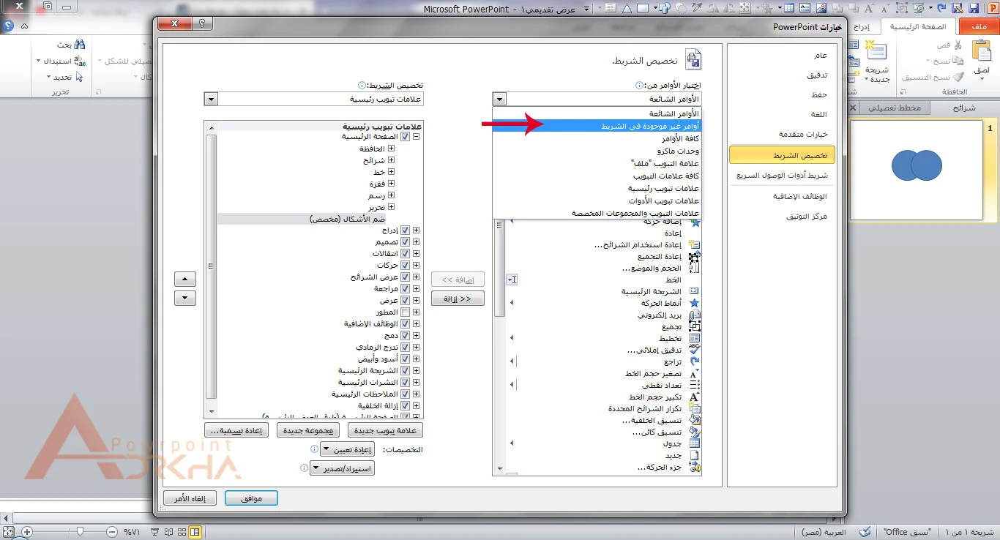The image size is (1000, 540).
Task: Click the Find binoculars icon (بحث) in ribbon
Action: point(78,45)
